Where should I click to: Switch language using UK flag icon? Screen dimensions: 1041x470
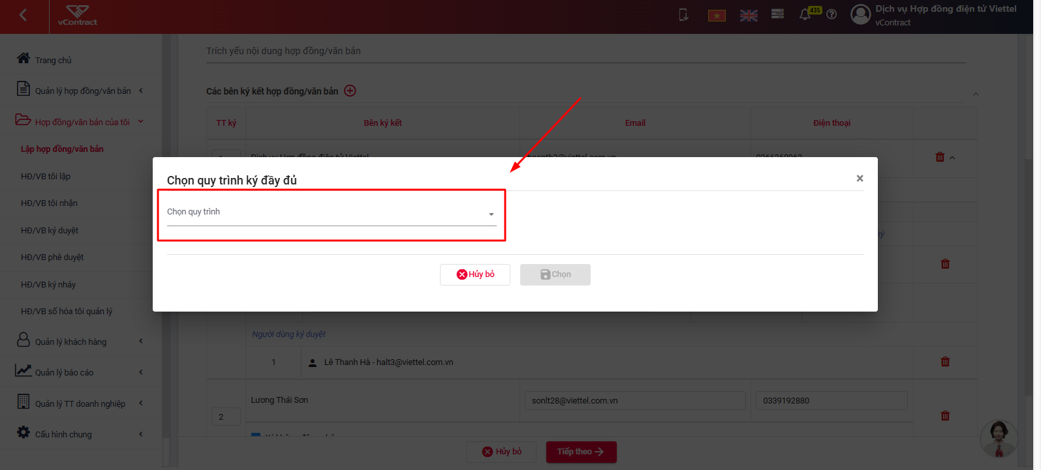point(749,16)
